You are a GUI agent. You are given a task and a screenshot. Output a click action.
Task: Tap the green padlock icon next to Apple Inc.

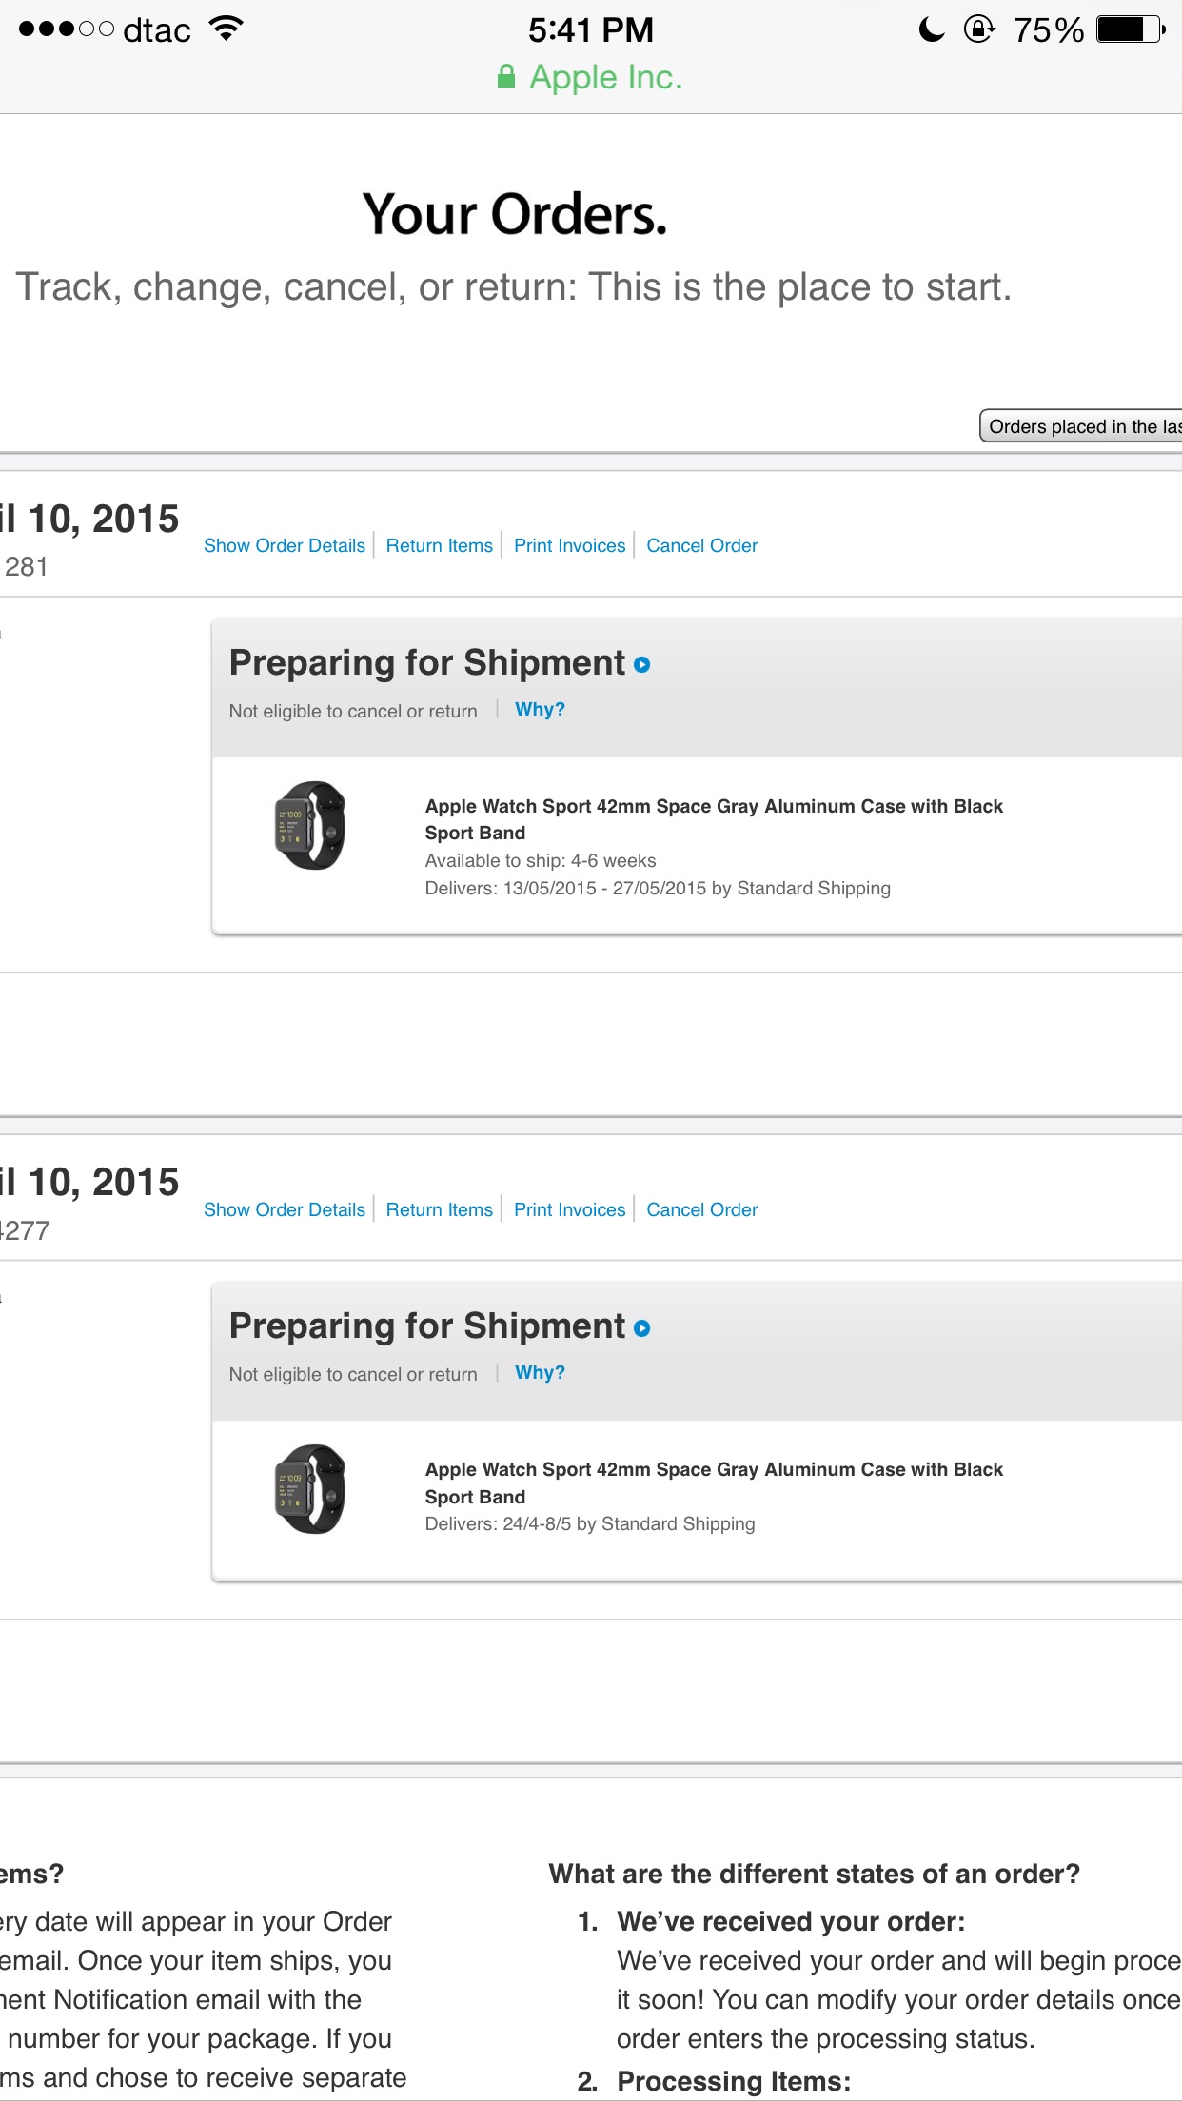(x=506, y=76)
